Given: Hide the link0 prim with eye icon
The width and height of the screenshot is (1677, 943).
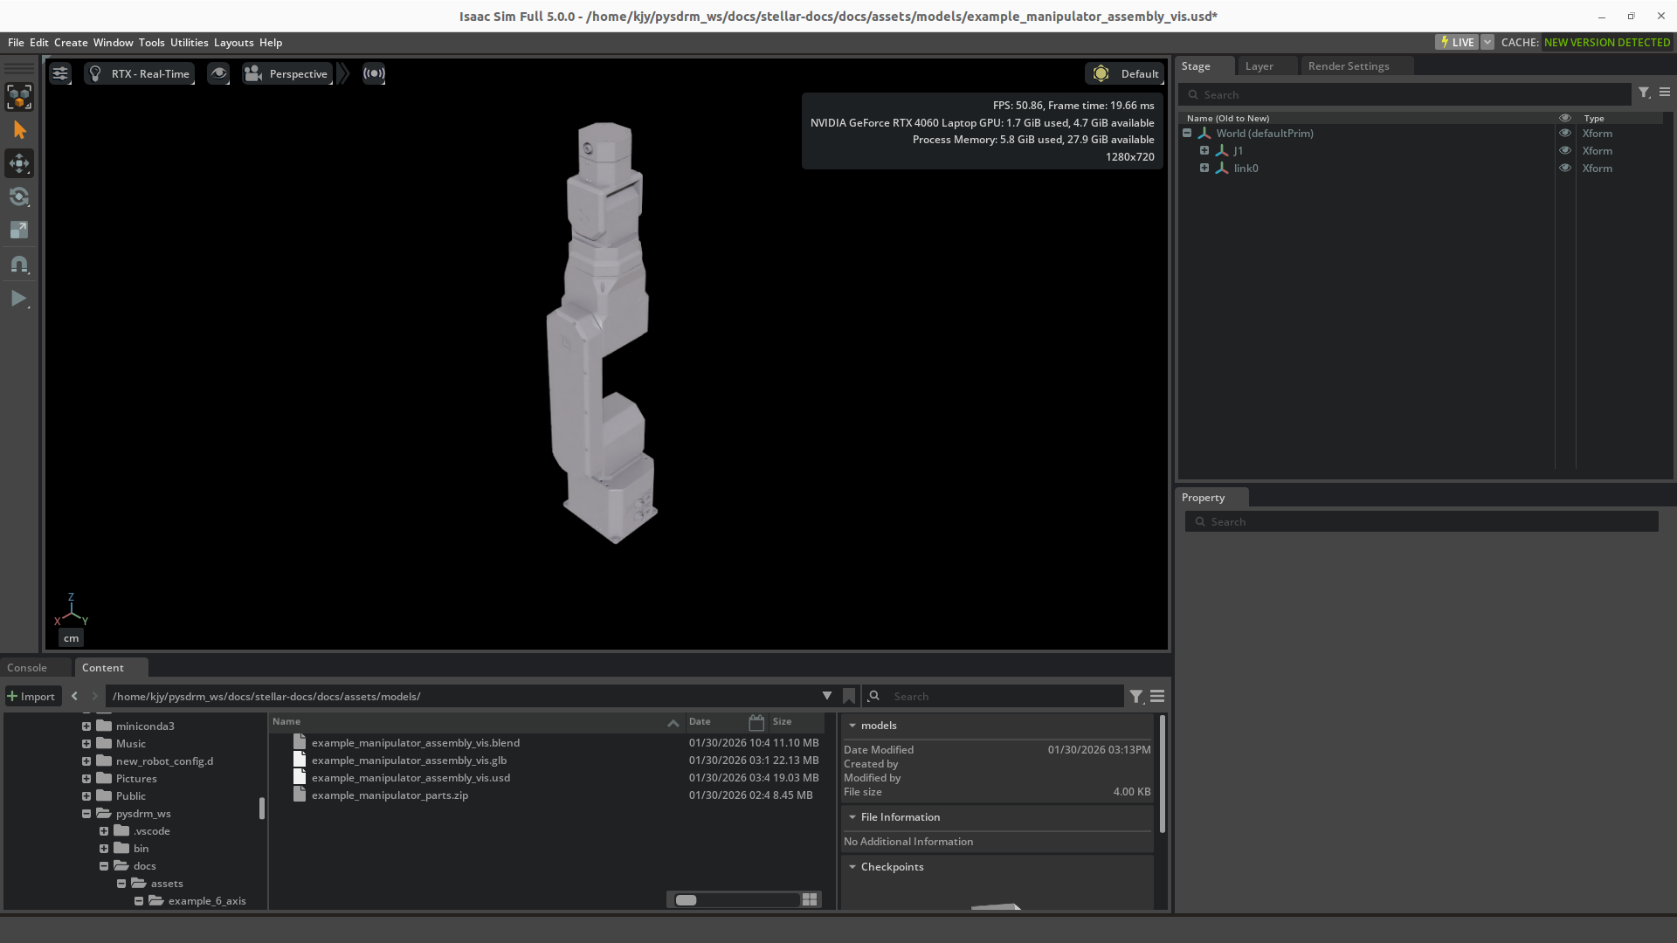Looking at the screenshot, I should pos(1565,169).
